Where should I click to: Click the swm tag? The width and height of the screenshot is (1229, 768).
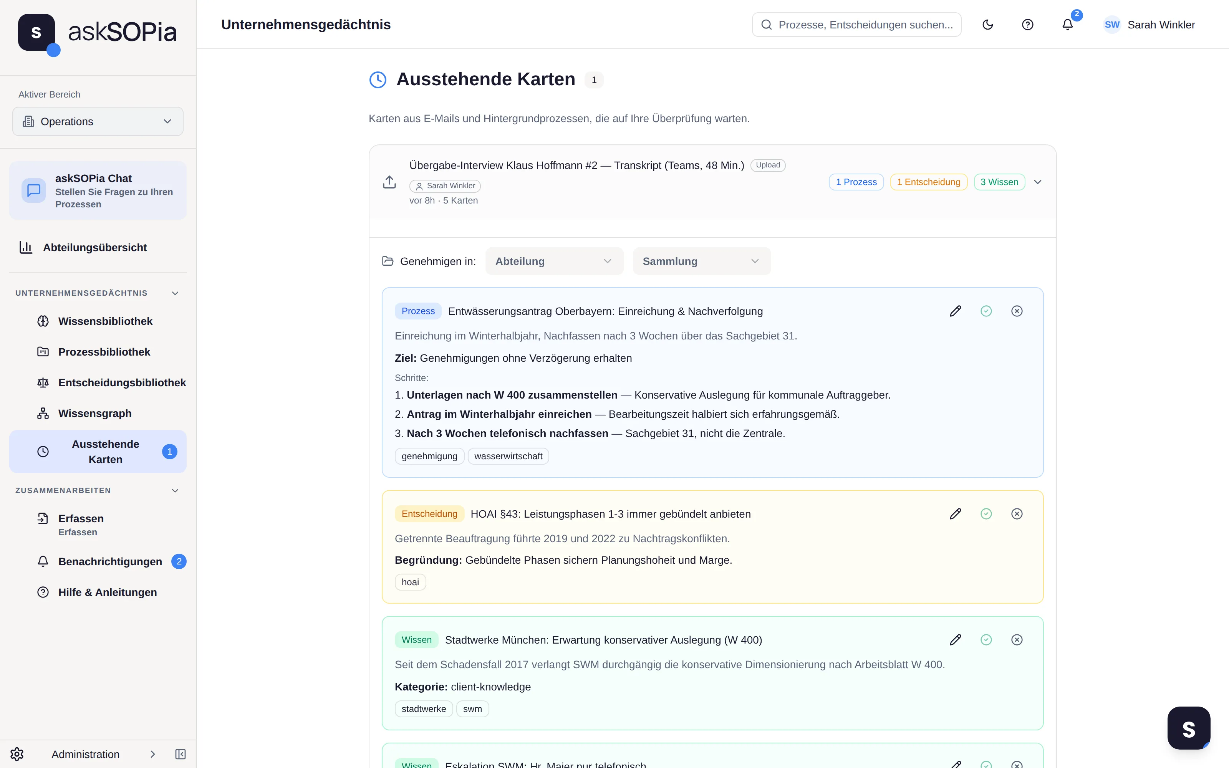(472, 708)
